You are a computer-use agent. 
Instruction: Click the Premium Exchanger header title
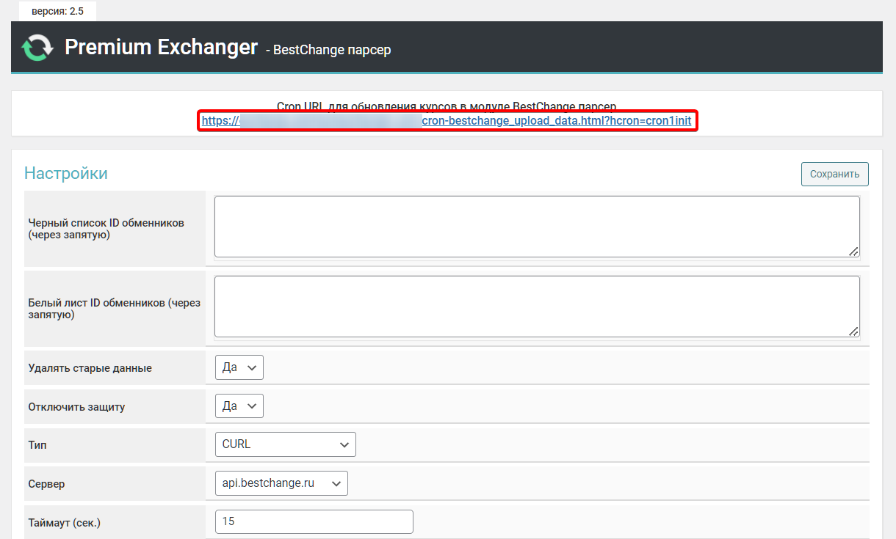click(161, 48)
